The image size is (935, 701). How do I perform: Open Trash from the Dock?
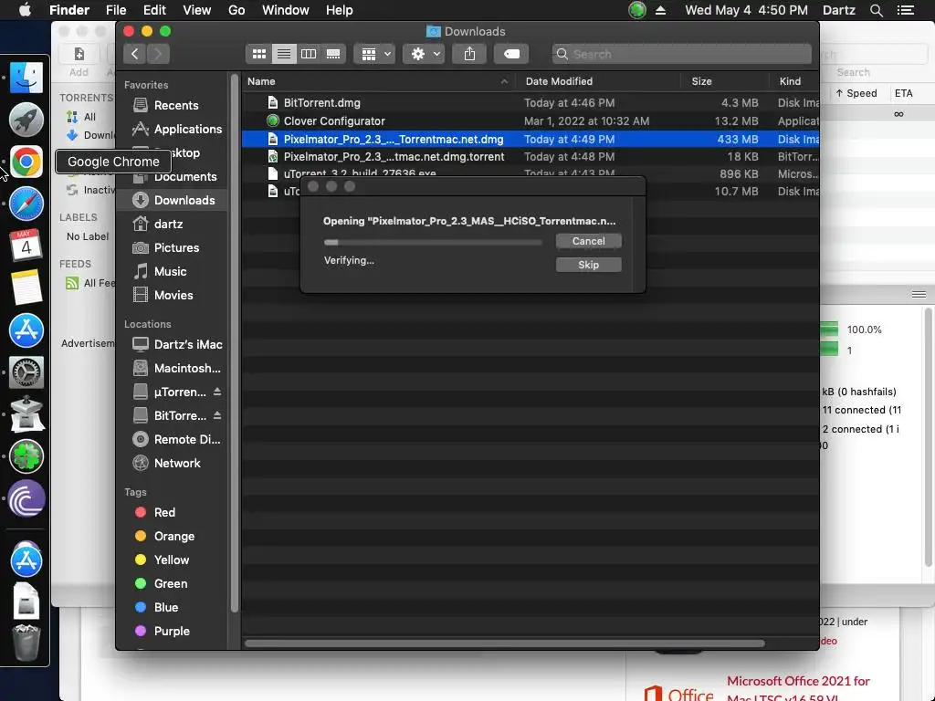pyautogui.click(x=26, y=643)
